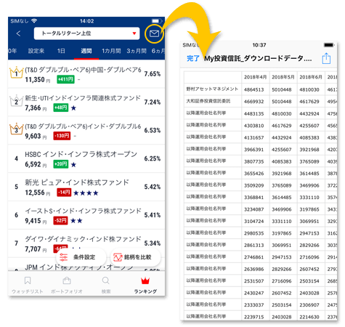This screenshot has height=327, width=345.
Task: Tap the Wi-Fi icon in the left phone status bar
Action: [34, 21]
